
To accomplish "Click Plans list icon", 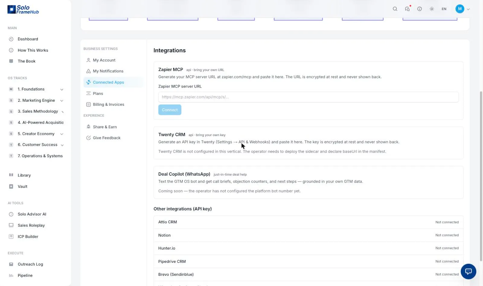I will [88, 94].
